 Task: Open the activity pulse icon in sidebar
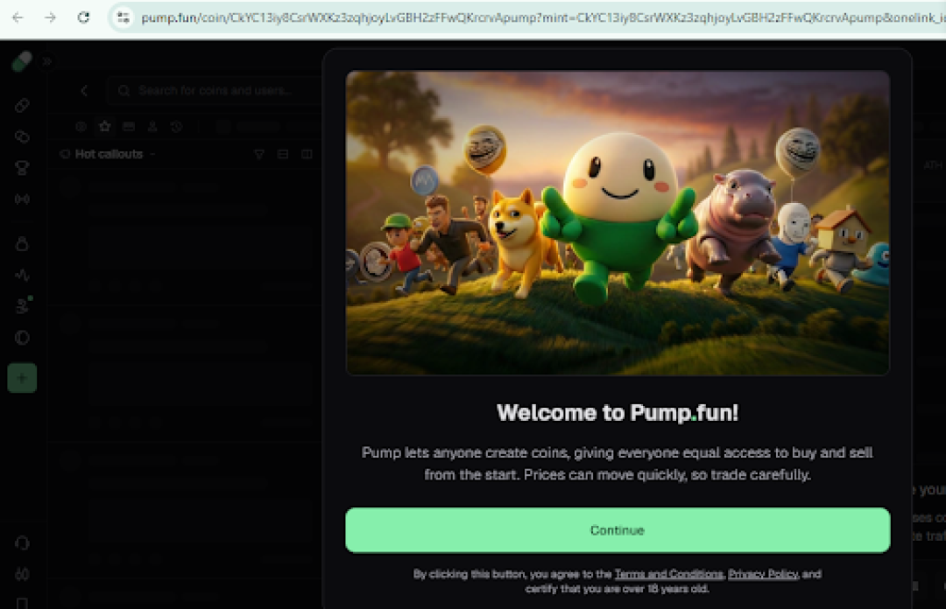tap(22, 275)
